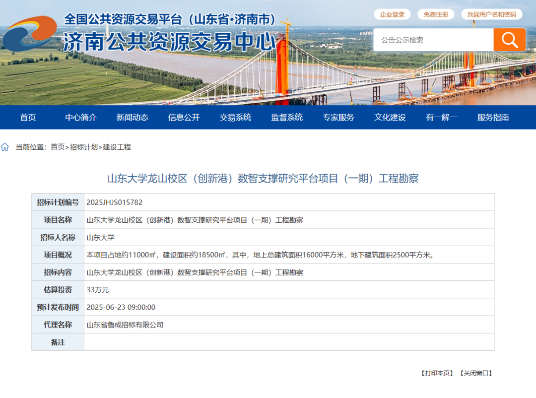Click the 备注 label cell

58,342
